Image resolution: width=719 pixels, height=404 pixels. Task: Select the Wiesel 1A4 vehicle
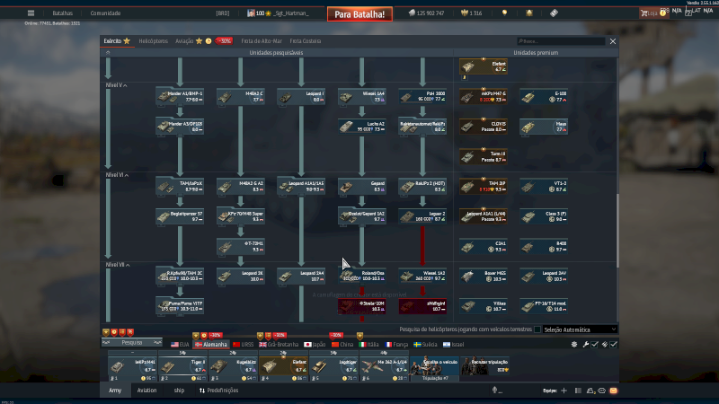[x=362, y=96]
